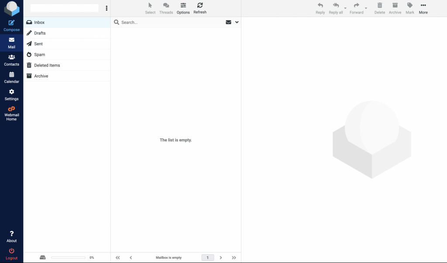This screenshot has height=263, width=447.
Task: Open the Calendar section
Action: pos(11,77)
